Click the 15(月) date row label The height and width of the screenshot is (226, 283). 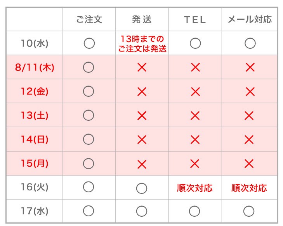35,163
